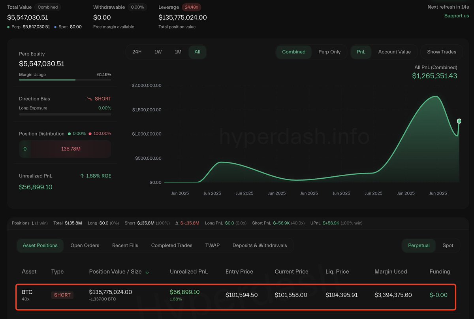Screen dimensions: 474x319
Task: Click the sort arrow on Position Value column
Action: point(147,272)
